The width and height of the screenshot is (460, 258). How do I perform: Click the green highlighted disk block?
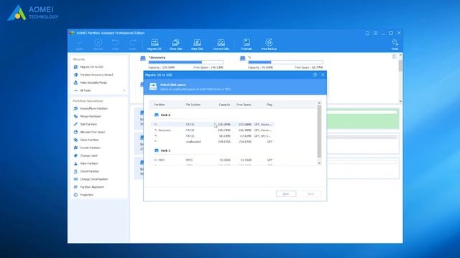[362, 119]
